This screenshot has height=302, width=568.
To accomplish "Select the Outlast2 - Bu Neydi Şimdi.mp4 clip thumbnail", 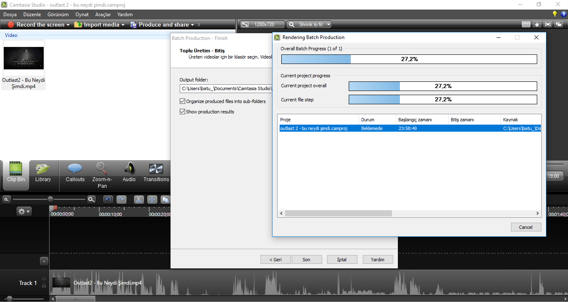I will [24, 58].
